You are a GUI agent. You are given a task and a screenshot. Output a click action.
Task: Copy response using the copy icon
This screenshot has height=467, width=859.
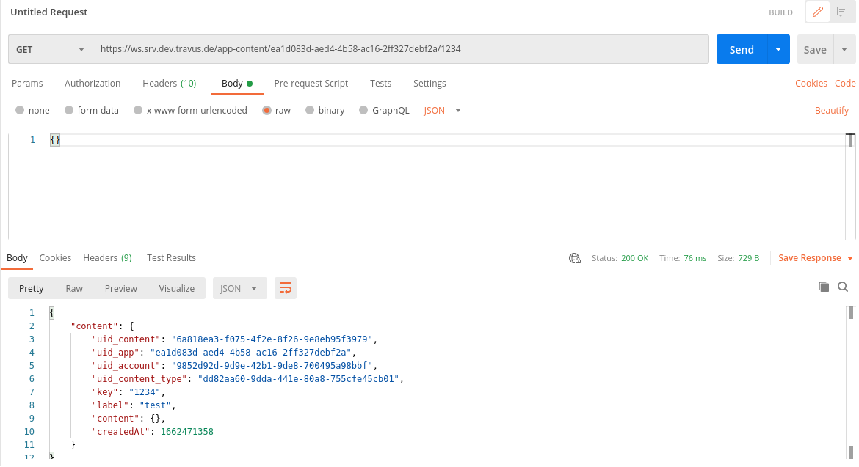[x=824, y=287]
